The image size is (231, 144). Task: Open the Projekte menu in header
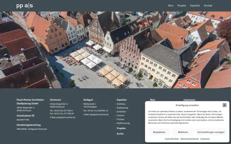click(182, 6)
